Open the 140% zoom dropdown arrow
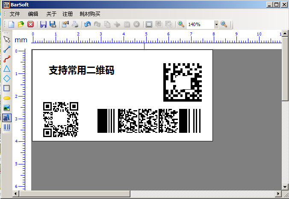 [x=216, y=24]
